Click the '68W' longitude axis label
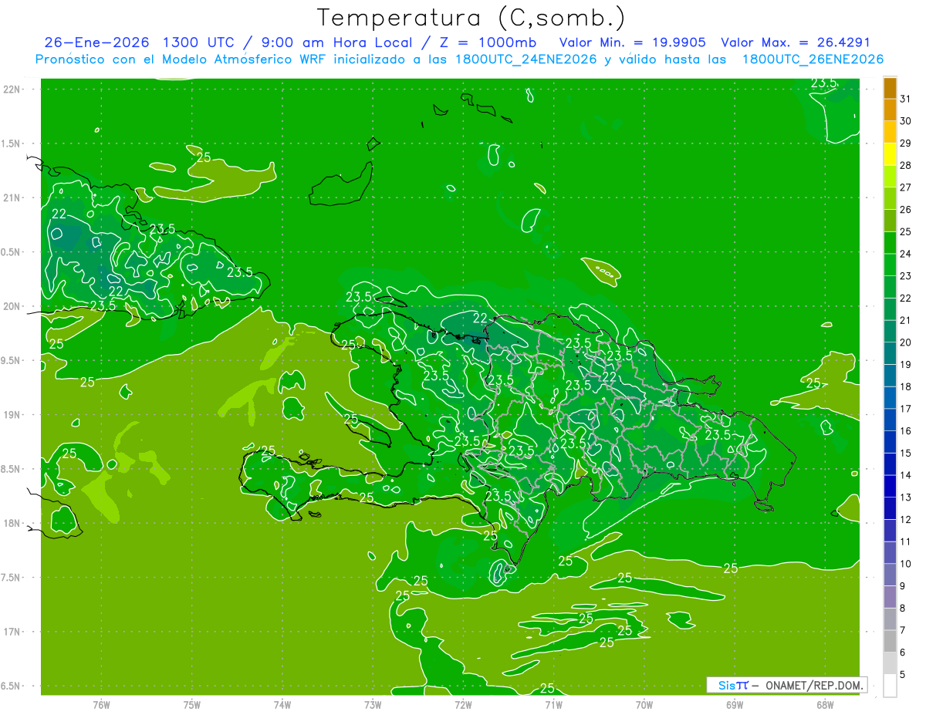926x715 pixels. pos(825,705)
